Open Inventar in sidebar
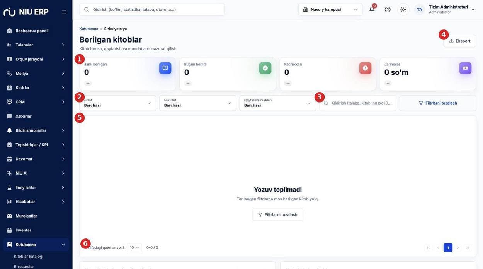The height and width of the screenshot is (269, 483). [36, 230]
